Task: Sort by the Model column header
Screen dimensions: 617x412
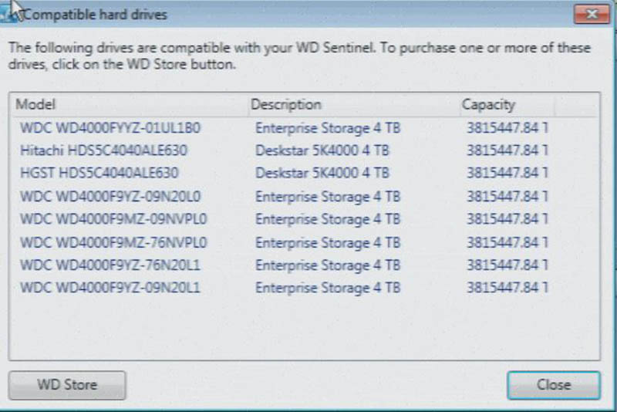Action: point(36,104)
